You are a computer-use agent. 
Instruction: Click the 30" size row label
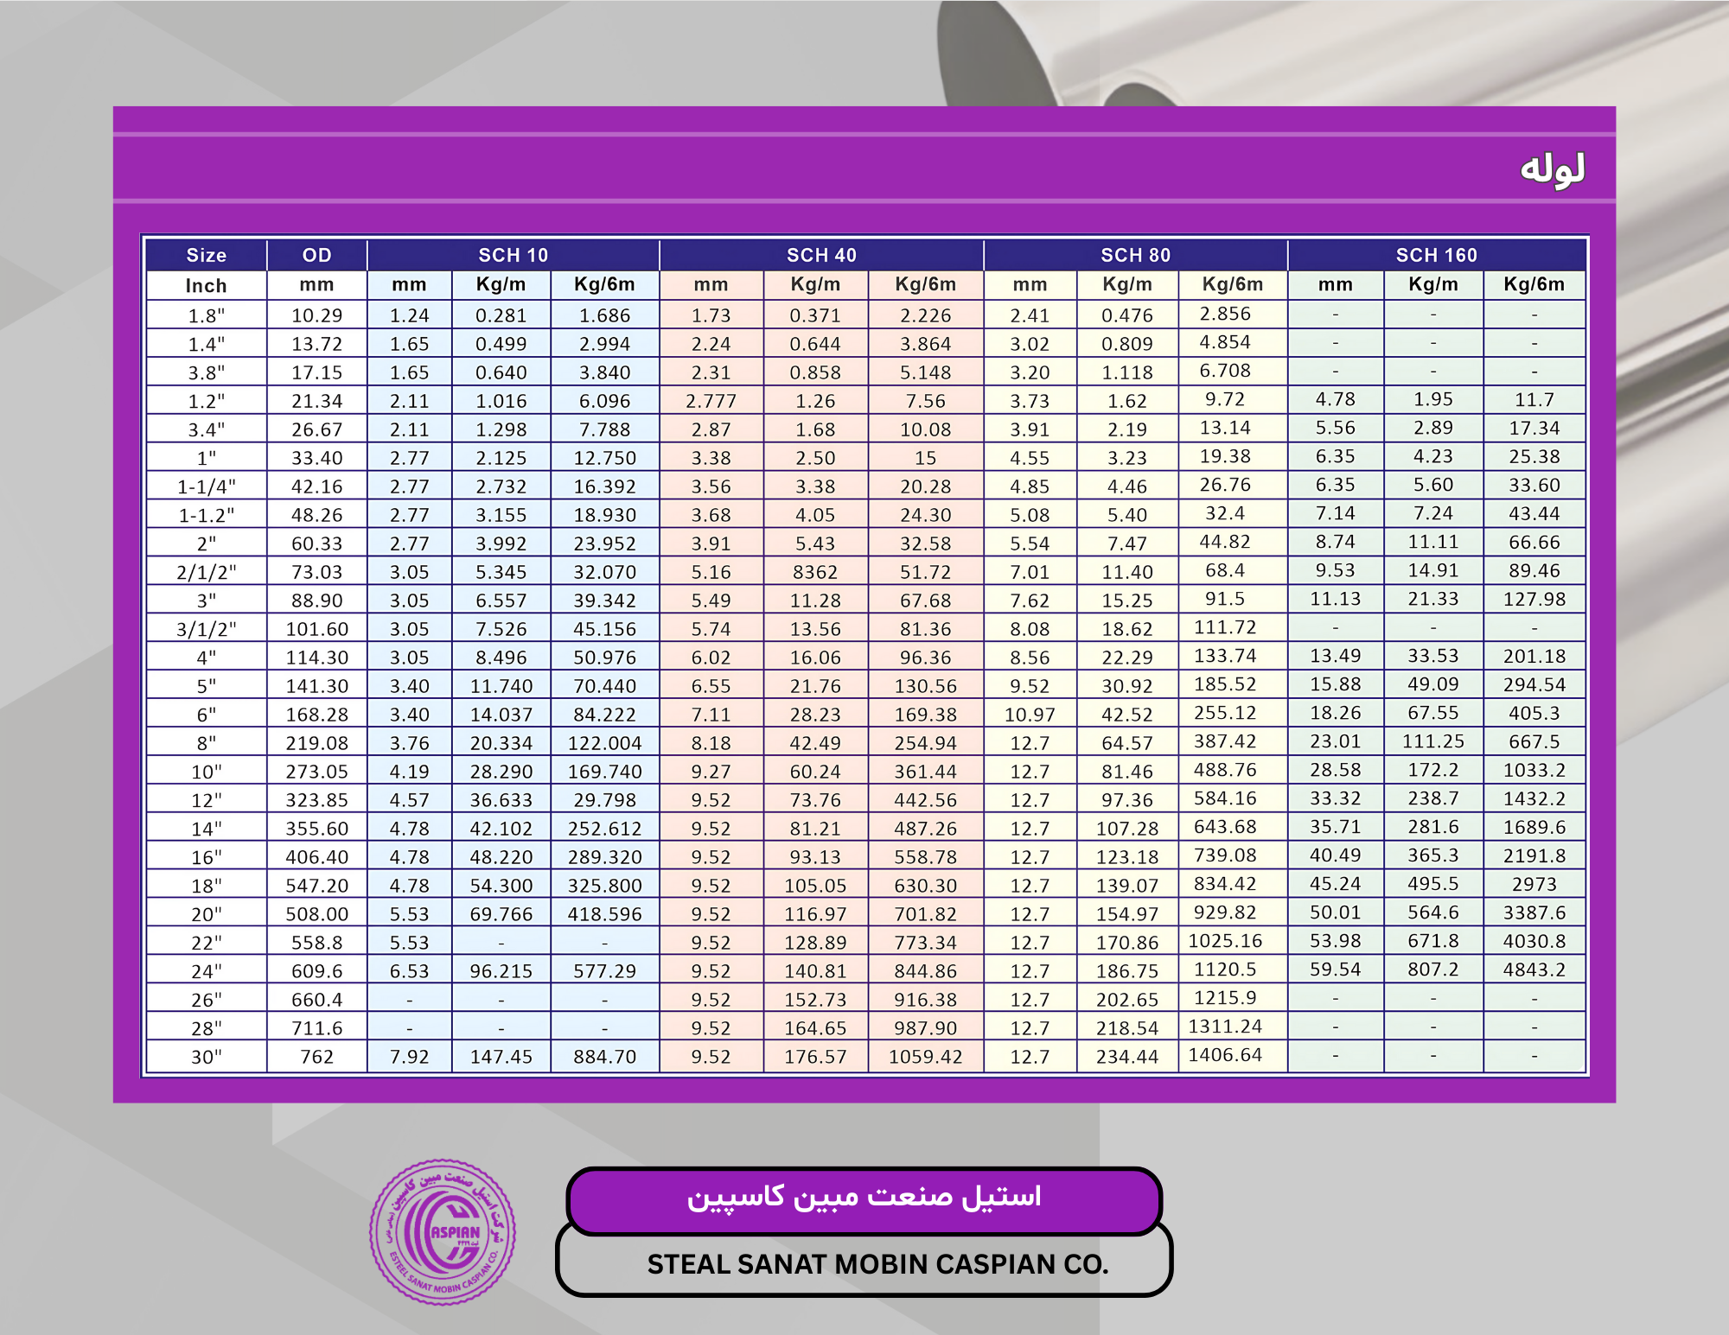point(206,1057)
